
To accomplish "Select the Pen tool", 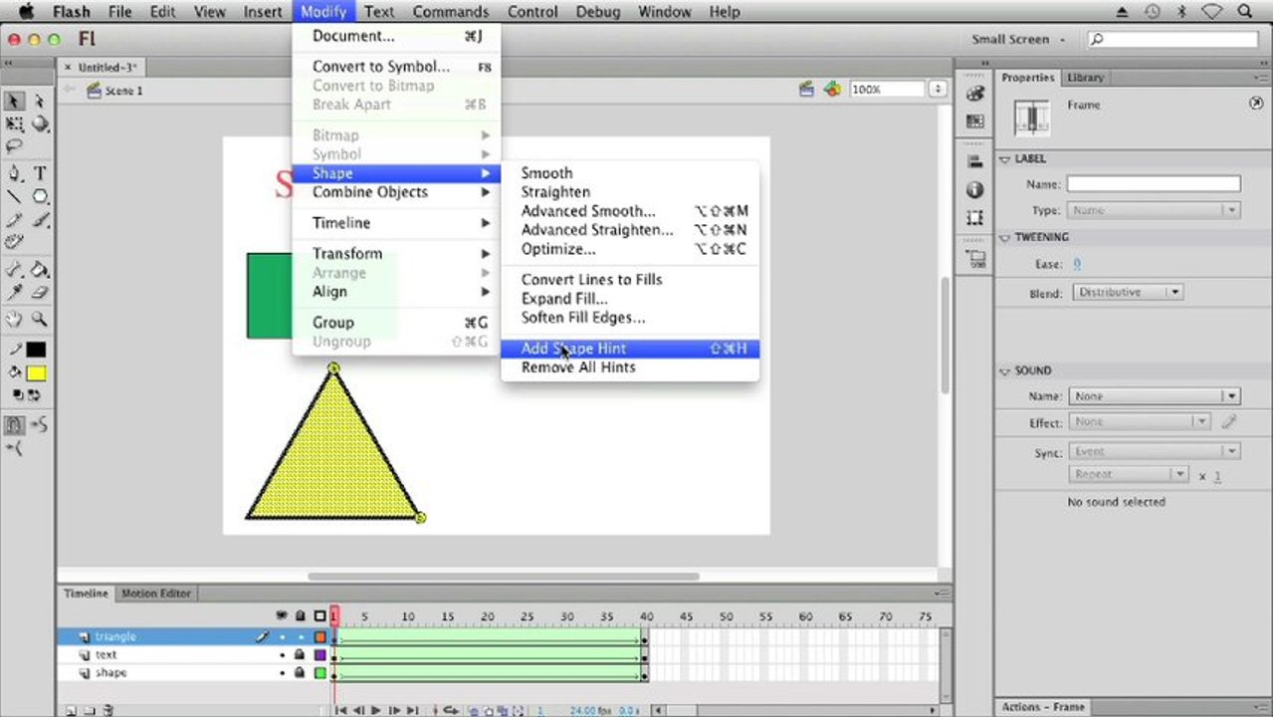I will 15,173.
